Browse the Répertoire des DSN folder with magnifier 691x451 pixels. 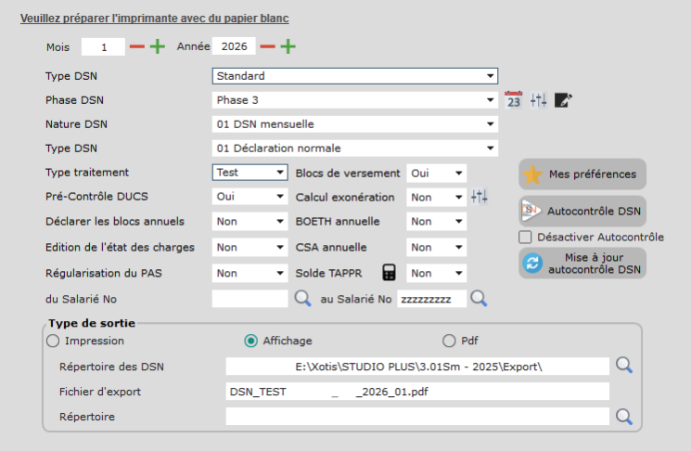624,366
